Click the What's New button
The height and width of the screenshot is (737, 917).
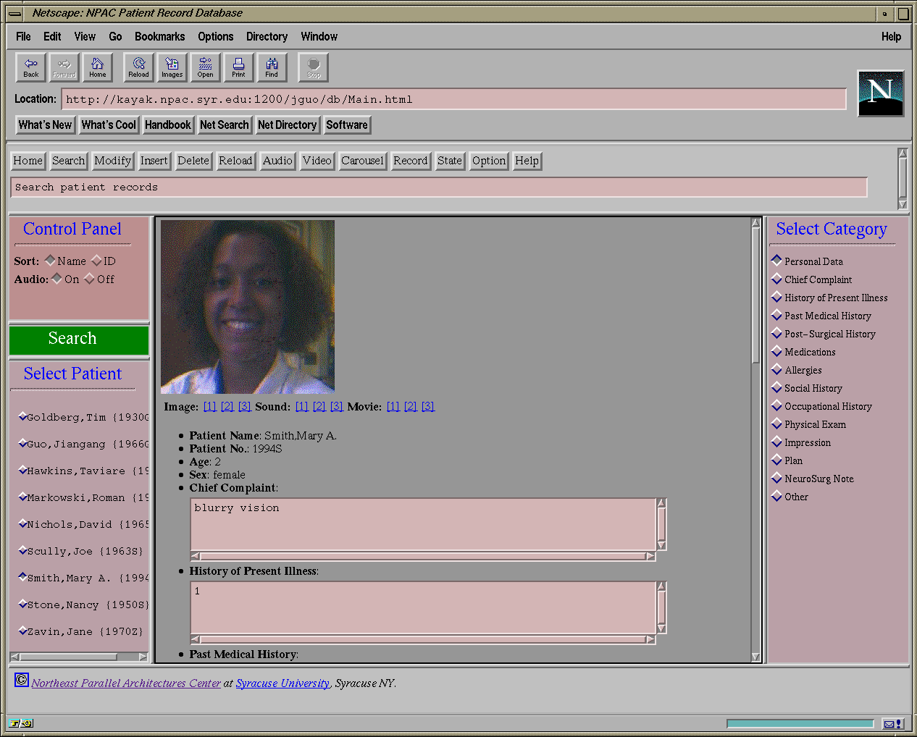point(45,125)
